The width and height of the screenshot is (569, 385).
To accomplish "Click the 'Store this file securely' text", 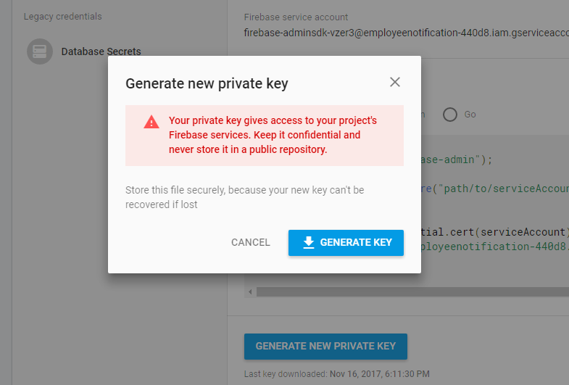I will (244, 197).
